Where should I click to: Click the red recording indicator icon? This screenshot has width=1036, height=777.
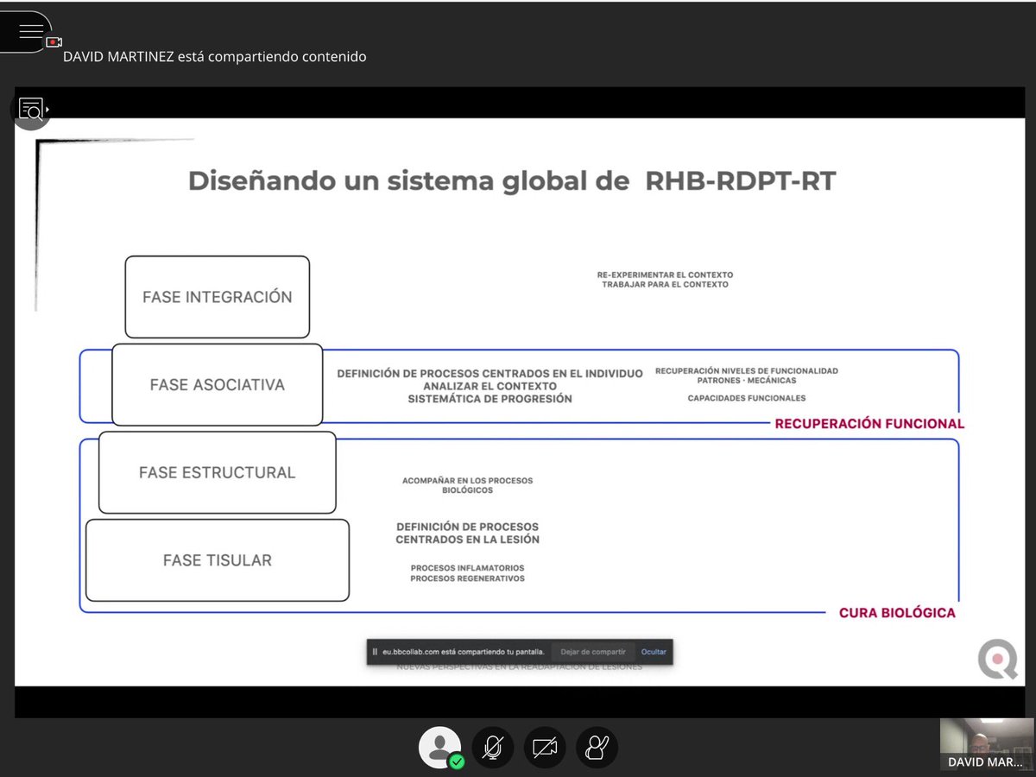pos(55,41)
